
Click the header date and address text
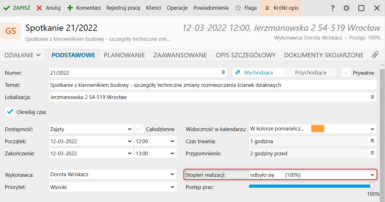(x=281, y=28)
